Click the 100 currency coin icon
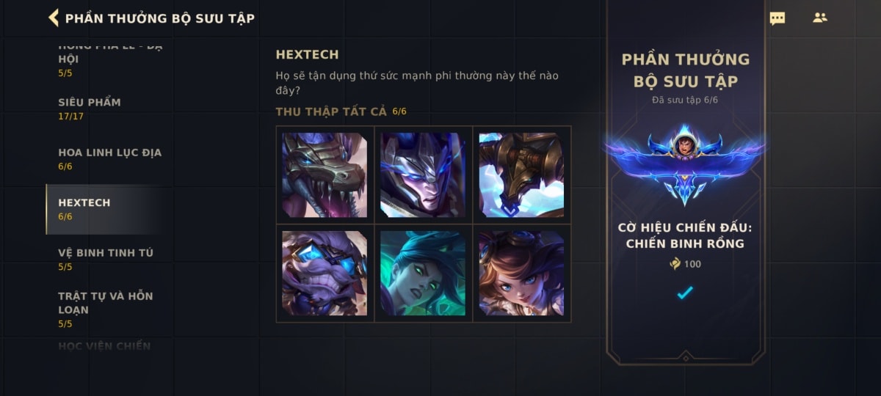The image size is (881, 396). coord(675,264)
